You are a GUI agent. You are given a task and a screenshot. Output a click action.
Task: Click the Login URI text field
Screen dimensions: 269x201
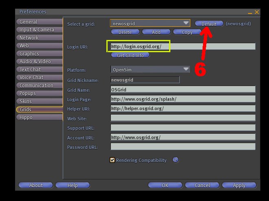pyautogui.click(x=183, y=46)
